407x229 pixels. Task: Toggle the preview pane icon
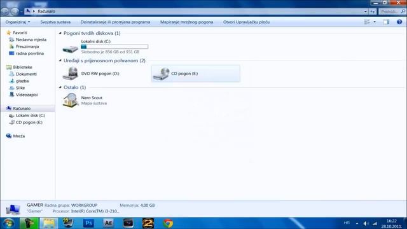coord(386,22)
